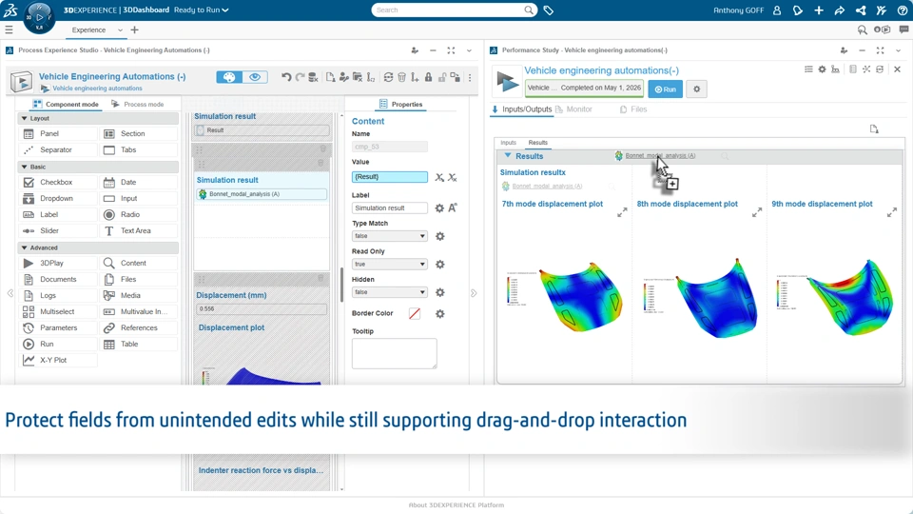Open dropdown arrow next to Experience tab
Viewport: 913px width, 514px height.
(120, 30)
